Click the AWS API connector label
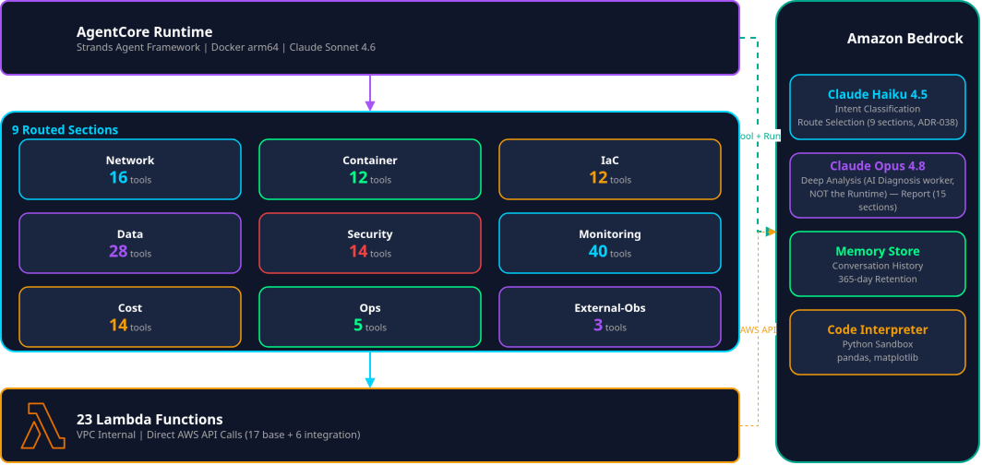The image size is (982, 465). (x=758, y=329)
